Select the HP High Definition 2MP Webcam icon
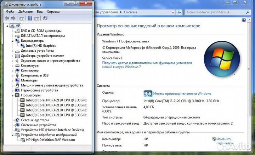This screenshot has width=255, height=155. coord(23,140)
